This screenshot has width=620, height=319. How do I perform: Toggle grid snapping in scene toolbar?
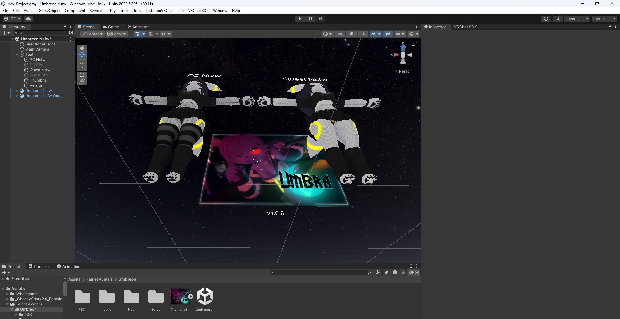(151, 34)
